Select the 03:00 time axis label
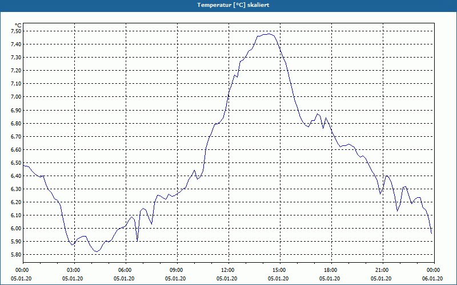457x285 pixels. tap(74, 270)
